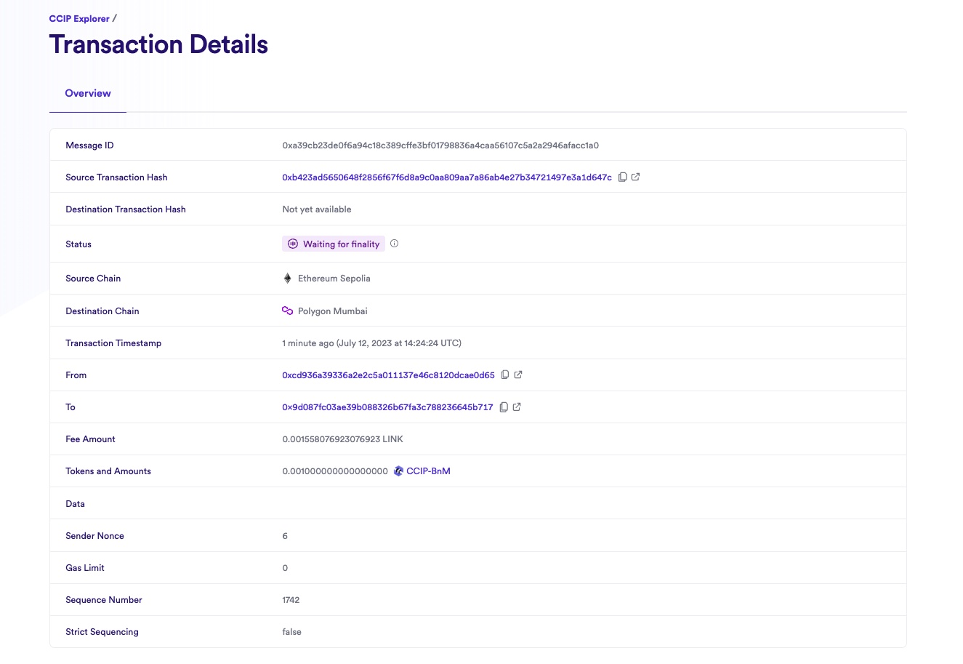Click the 'Transaction Details' page heading
Viewport: 963px width, 664px height.
click(158, 44)
